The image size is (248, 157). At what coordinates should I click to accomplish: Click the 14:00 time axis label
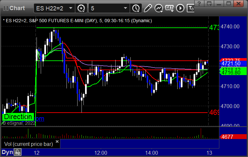pyautogui.click(x=152, y=153)
